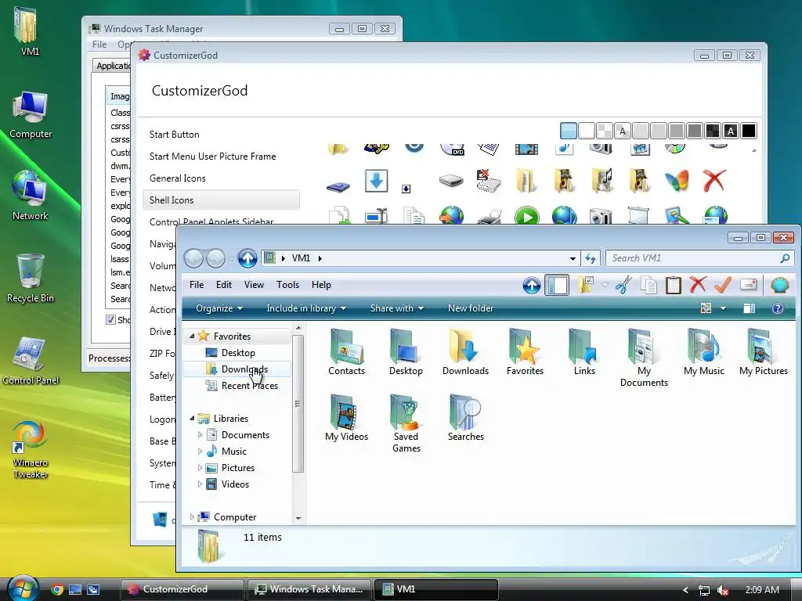
Task: Open Winaero Tweaker desktop shortcut
Action: [31, 450]
